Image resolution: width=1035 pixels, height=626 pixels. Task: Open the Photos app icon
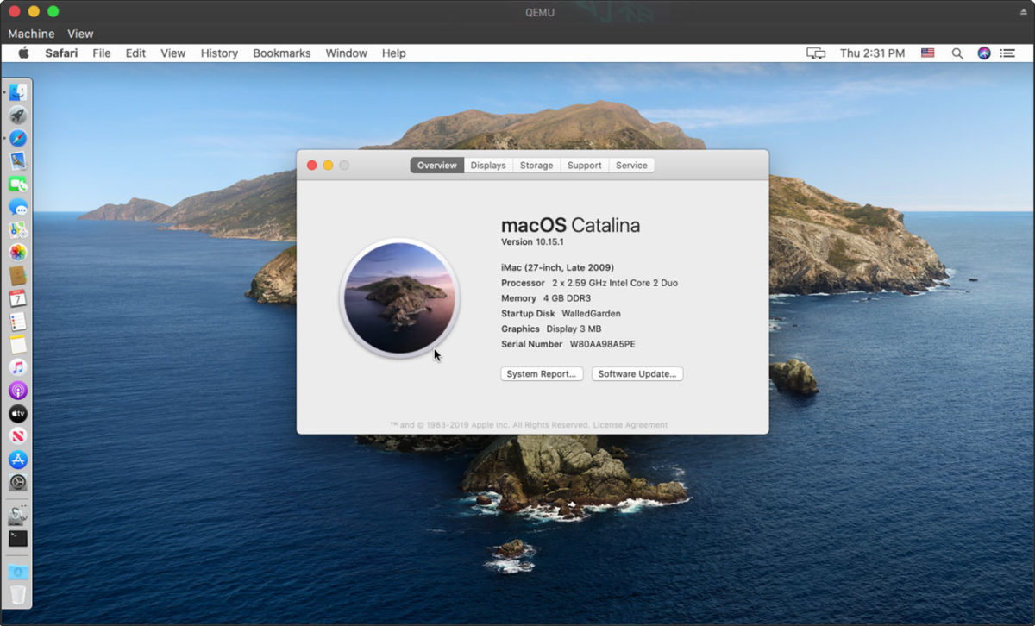(18, 253)
